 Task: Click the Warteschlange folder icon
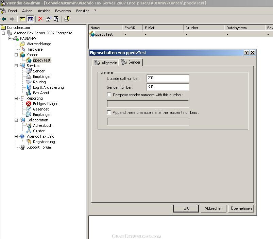(22, 44)
